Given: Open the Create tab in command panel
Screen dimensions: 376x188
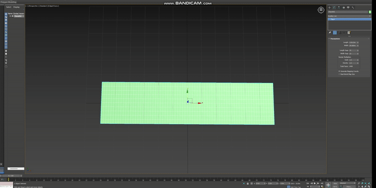Looking at the screenshot, I should 329,8.
